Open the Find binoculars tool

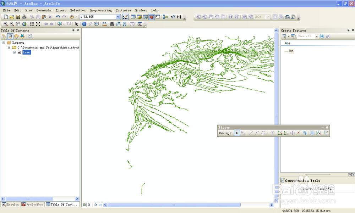coord(112,24)
